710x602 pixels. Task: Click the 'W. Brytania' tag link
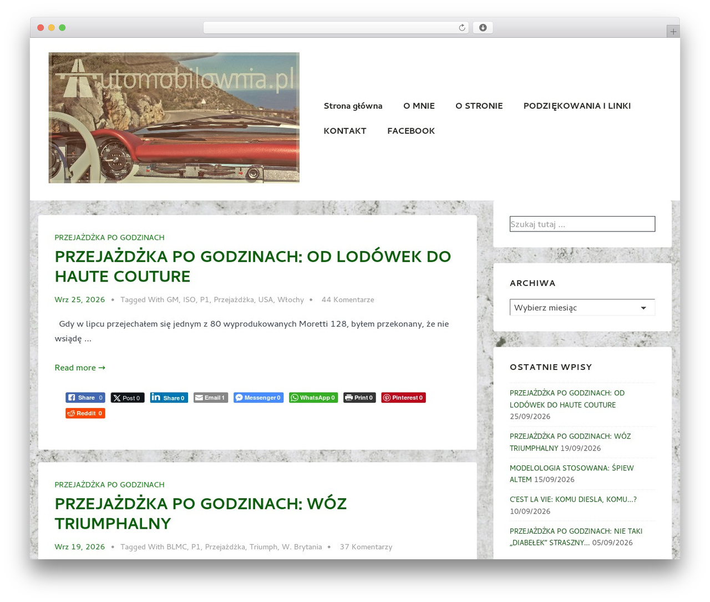point(302,546)
